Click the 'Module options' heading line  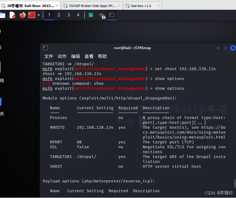coord(109,98)
